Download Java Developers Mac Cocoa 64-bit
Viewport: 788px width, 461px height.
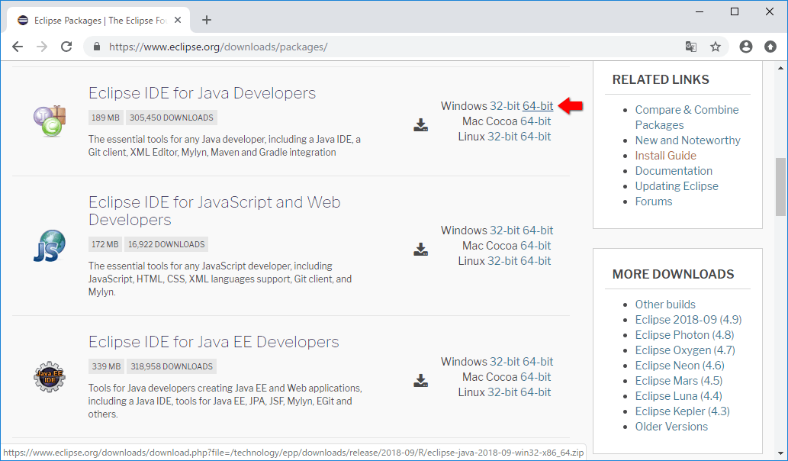coord(536,121)
